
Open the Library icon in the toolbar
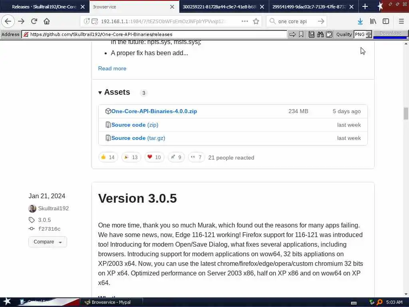pyautogui.click(x=373, y=21)
